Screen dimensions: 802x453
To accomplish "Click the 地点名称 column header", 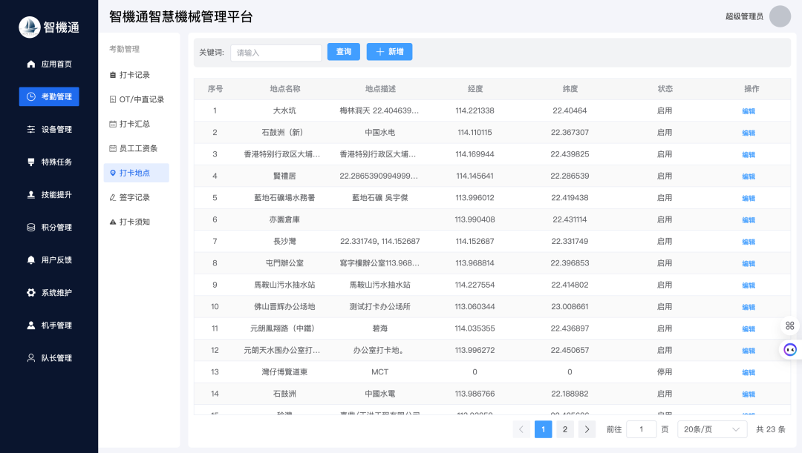I will pos(285,89).
